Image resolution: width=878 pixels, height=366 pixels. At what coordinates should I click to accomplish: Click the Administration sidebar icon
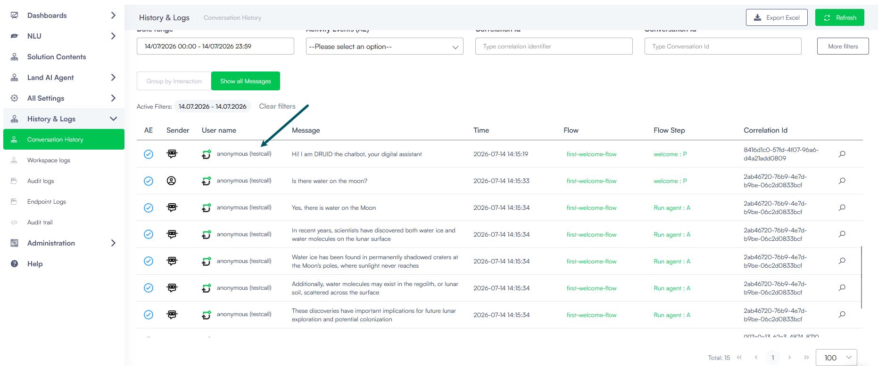tap(15, 243)
